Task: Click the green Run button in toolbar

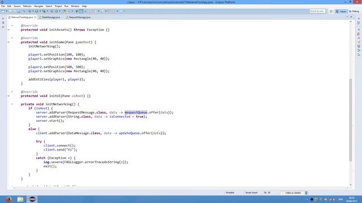Action: click(36, 11)
